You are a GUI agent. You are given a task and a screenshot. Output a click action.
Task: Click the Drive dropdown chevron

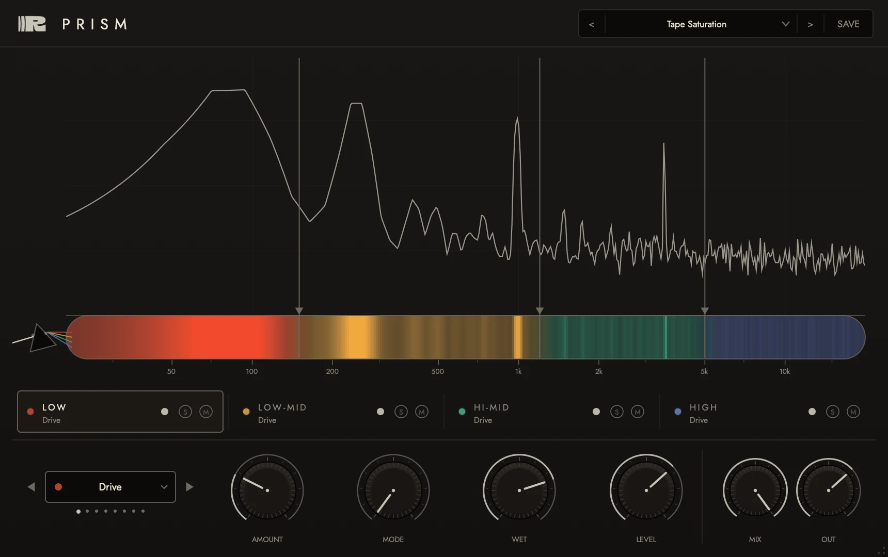[164, 487]
